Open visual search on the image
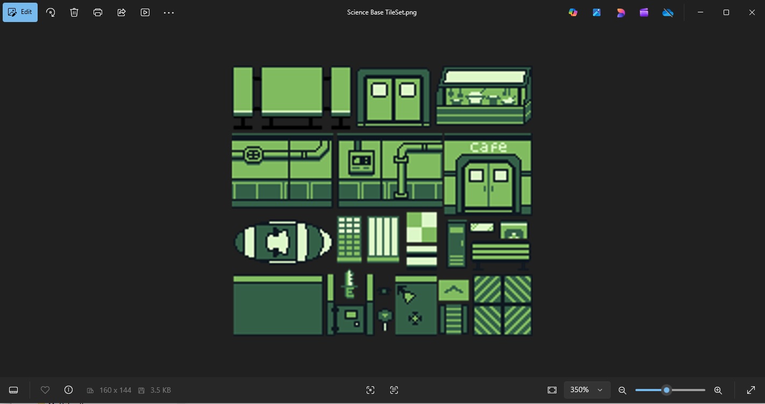Screen dimensions: 765x404 click(x=370, y=390)
